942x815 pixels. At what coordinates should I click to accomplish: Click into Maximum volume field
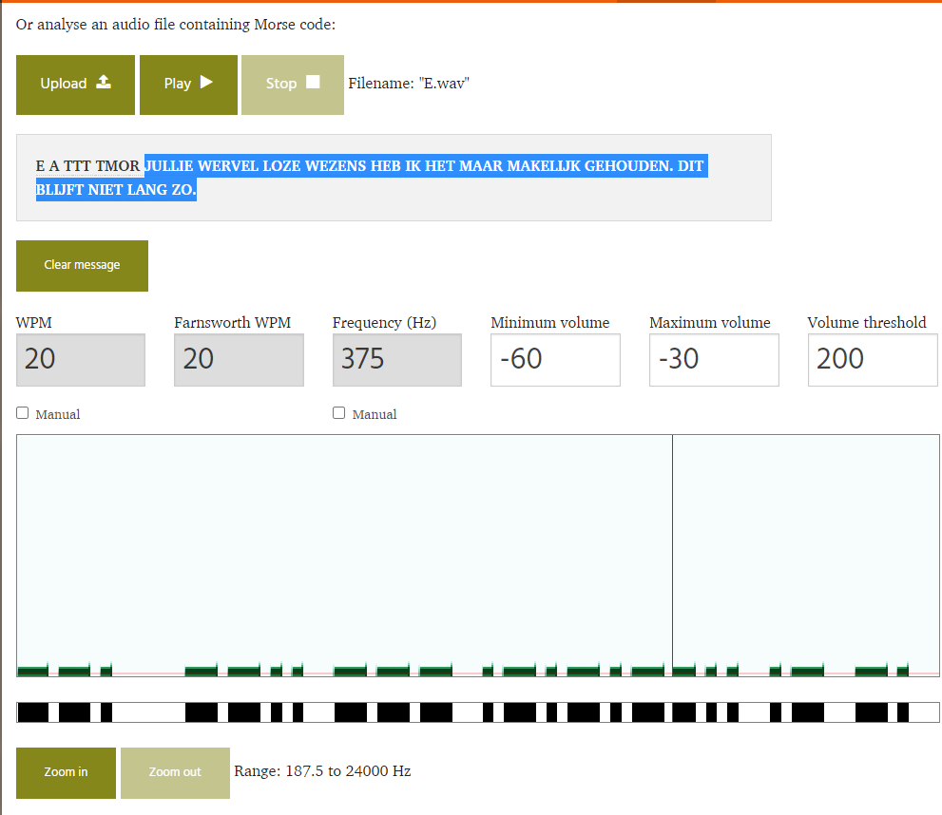pyautogui.click(x=713, y=359)
